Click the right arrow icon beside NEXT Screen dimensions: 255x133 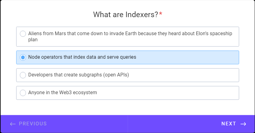(x=243, y=124)
